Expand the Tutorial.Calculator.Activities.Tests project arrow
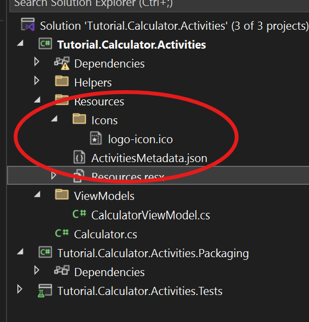Viewport: 309px width, 322px height. point(19,289)
